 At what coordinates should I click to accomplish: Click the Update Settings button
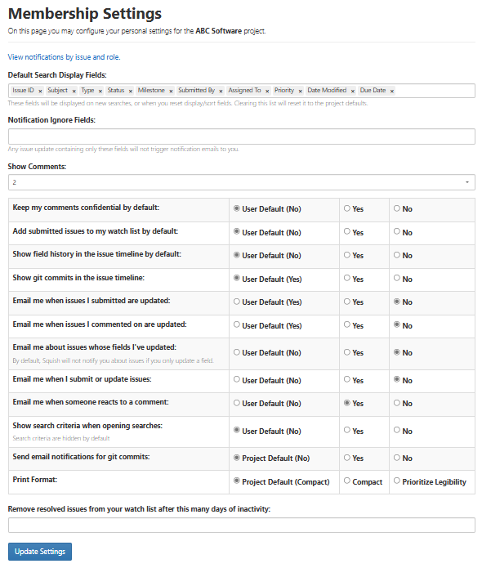(40, 552)
